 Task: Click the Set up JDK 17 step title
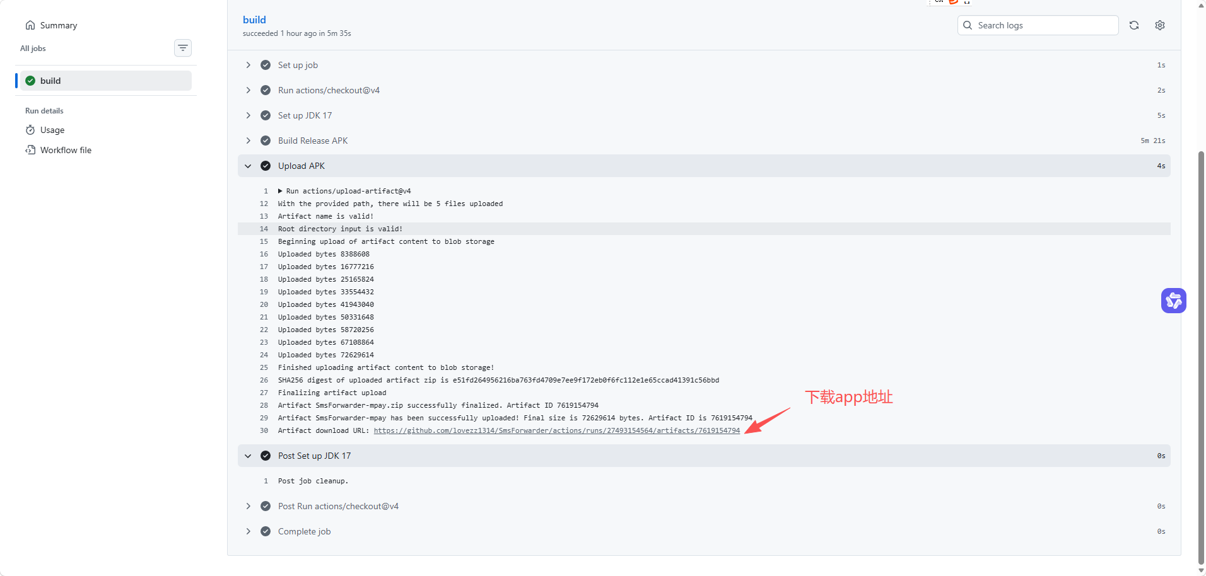[305, 115]
